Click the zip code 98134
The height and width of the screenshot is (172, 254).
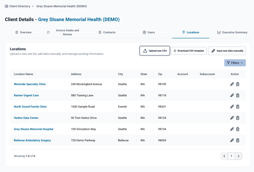pyautogui.click(x=162, y=118)
